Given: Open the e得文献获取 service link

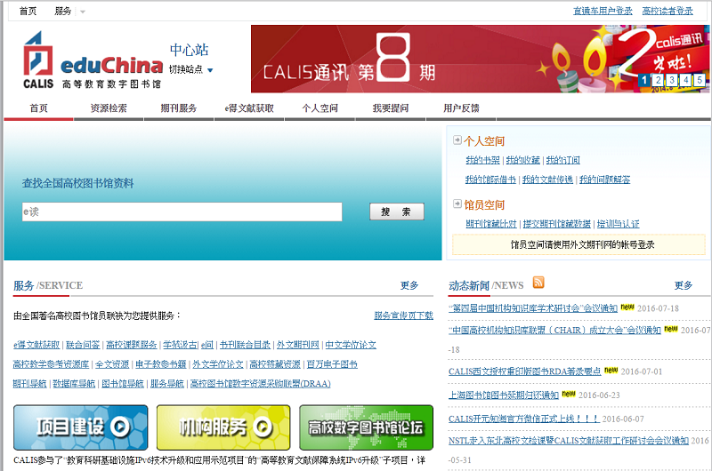Looking at the screenshot, I should coord(36,345).
